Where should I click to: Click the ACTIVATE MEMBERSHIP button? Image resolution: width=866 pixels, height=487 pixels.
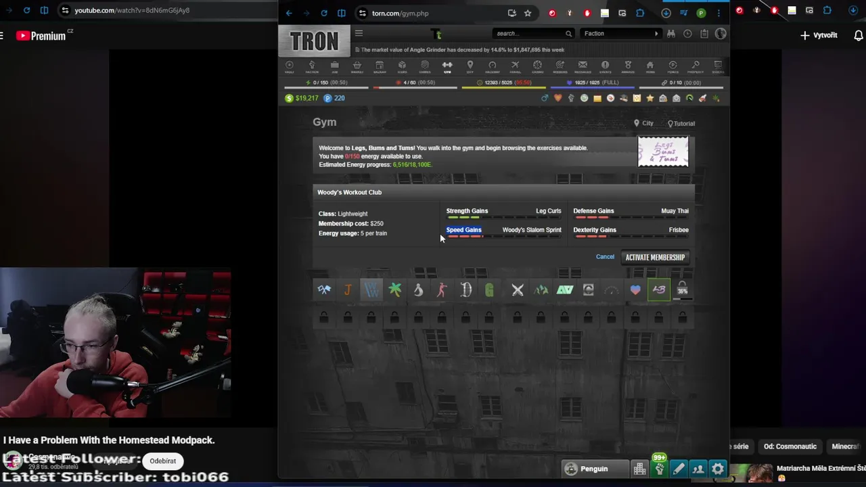click(x=655, y=257)
